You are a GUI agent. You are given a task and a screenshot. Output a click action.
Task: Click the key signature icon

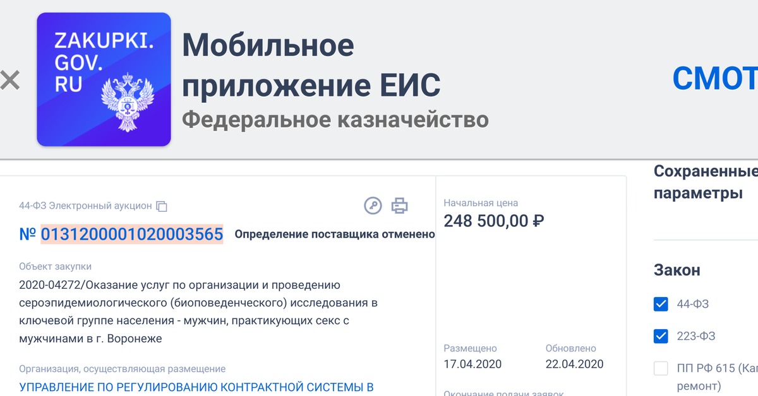coord(373,206)
